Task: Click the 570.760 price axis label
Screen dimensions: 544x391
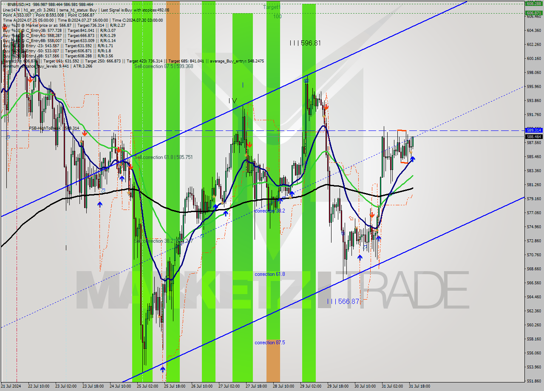Action: (533, 255)
